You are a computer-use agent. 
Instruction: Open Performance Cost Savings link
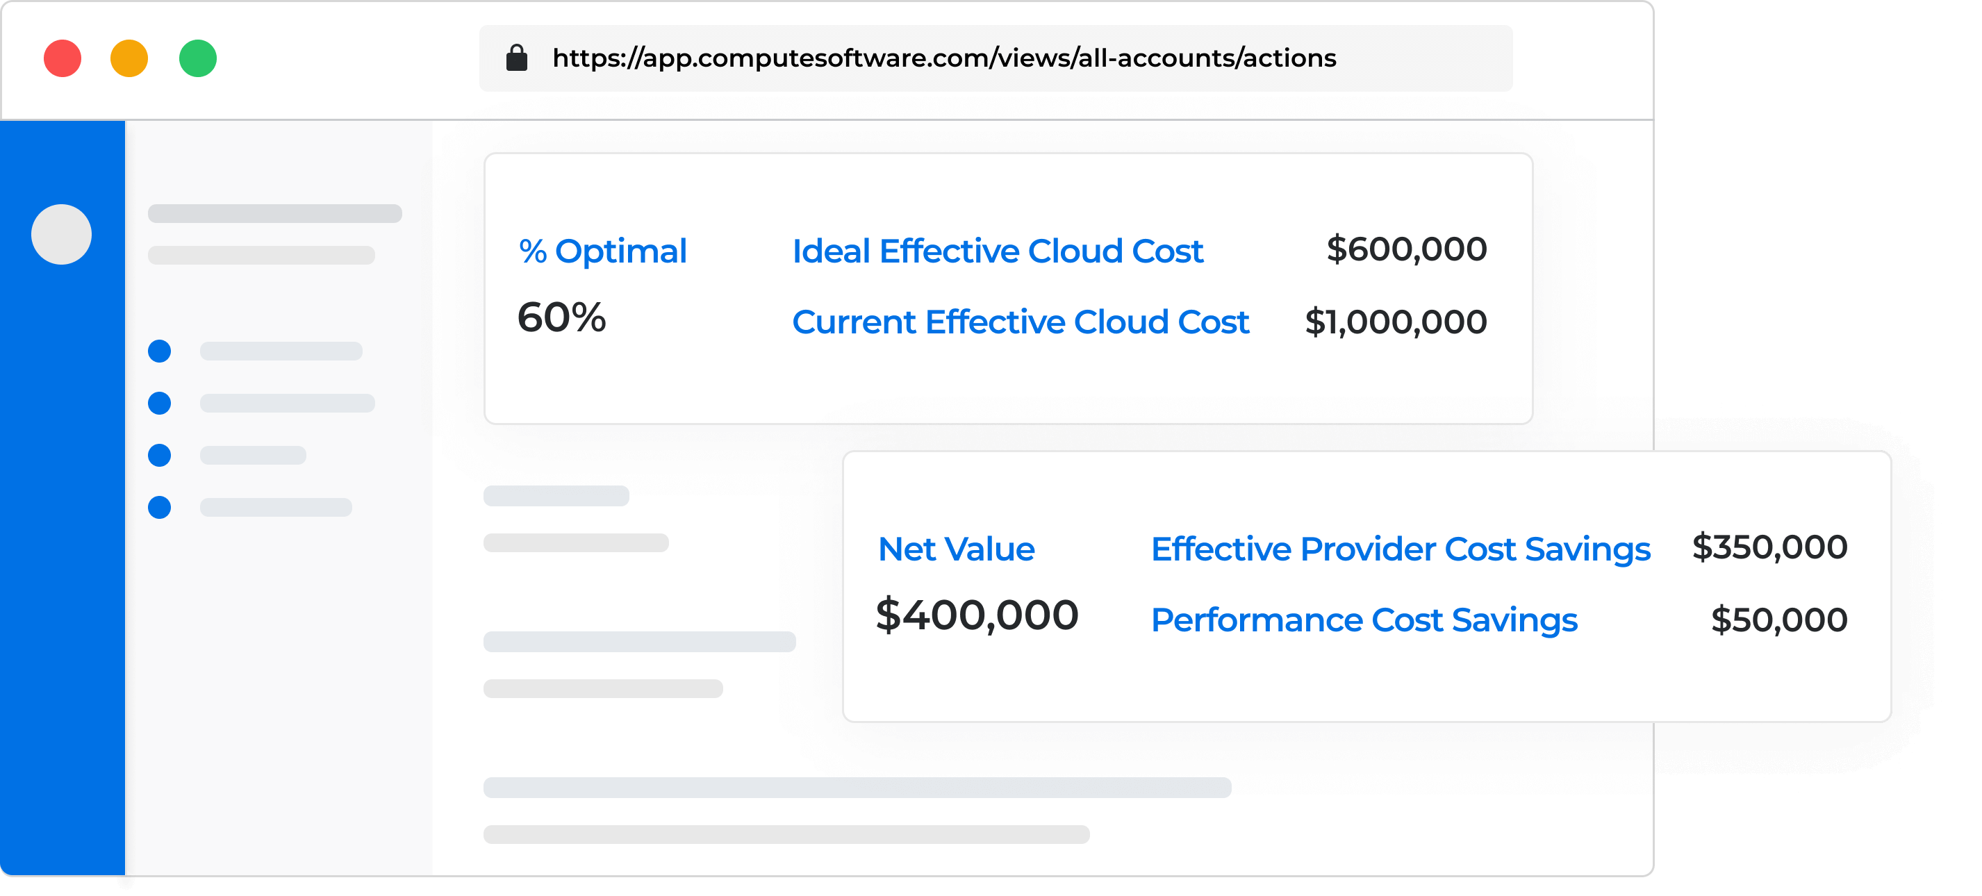click(1364, 620)
